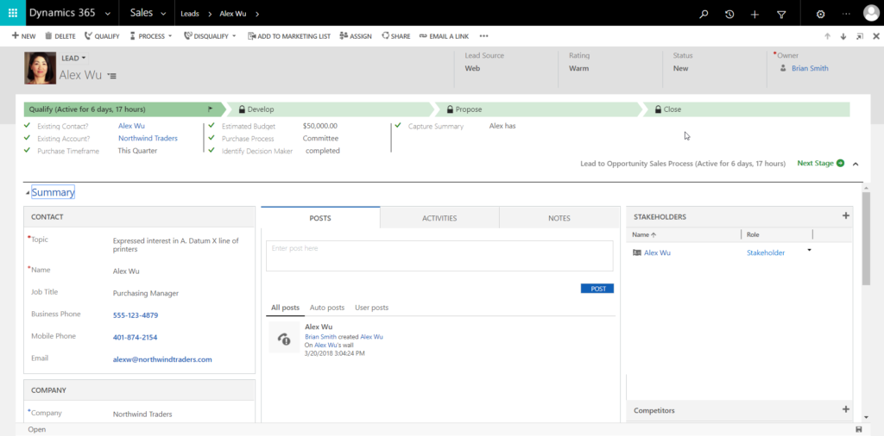This screenshot has height=436, width=884.
Task: Click the Next Stage button
Action: click(820, 163)
